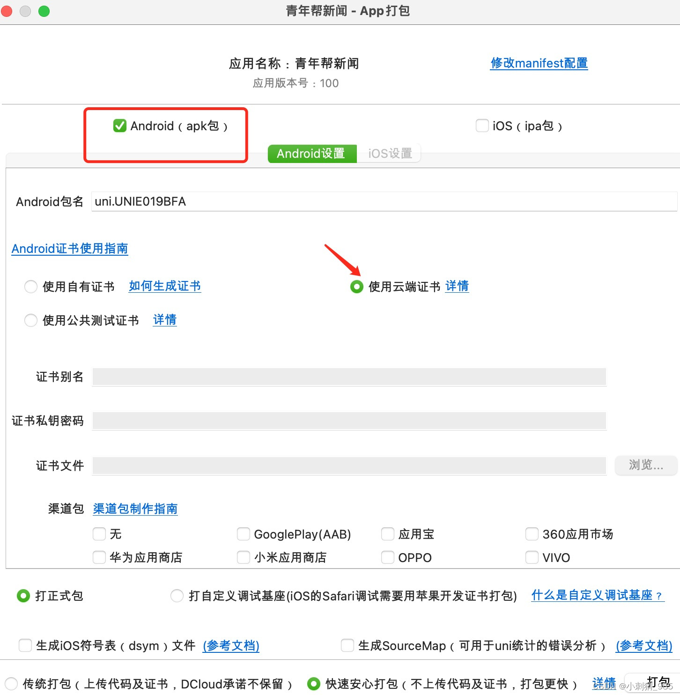680x695 pixels.
Task: Select the 使用公共测试证书 radio button
Action: [x=31, y=320]
